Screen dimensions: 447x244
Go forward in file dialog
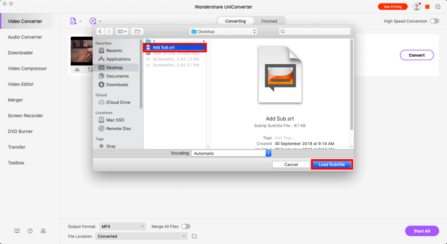[x=109, y=31]
